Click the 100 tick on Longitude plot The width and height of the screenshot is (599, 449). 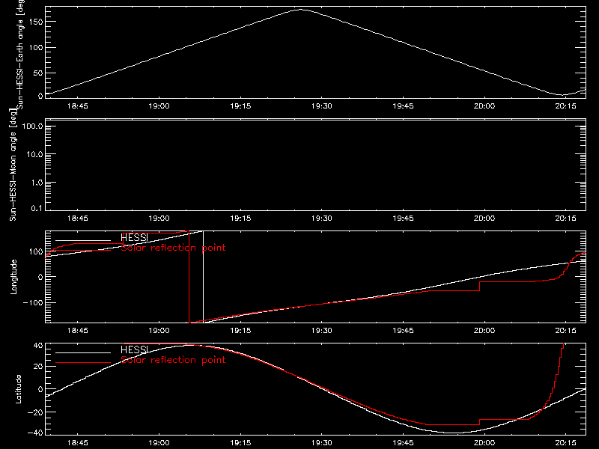pos(35,251)
